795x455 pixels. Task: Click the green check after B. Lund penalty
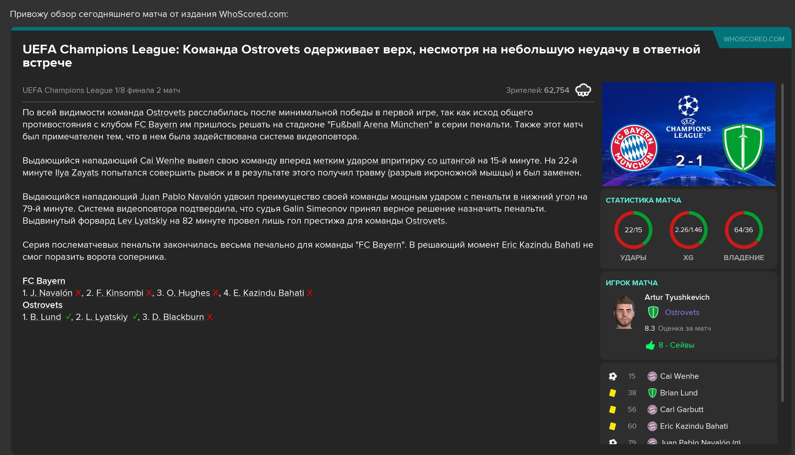tap(68, 317)
